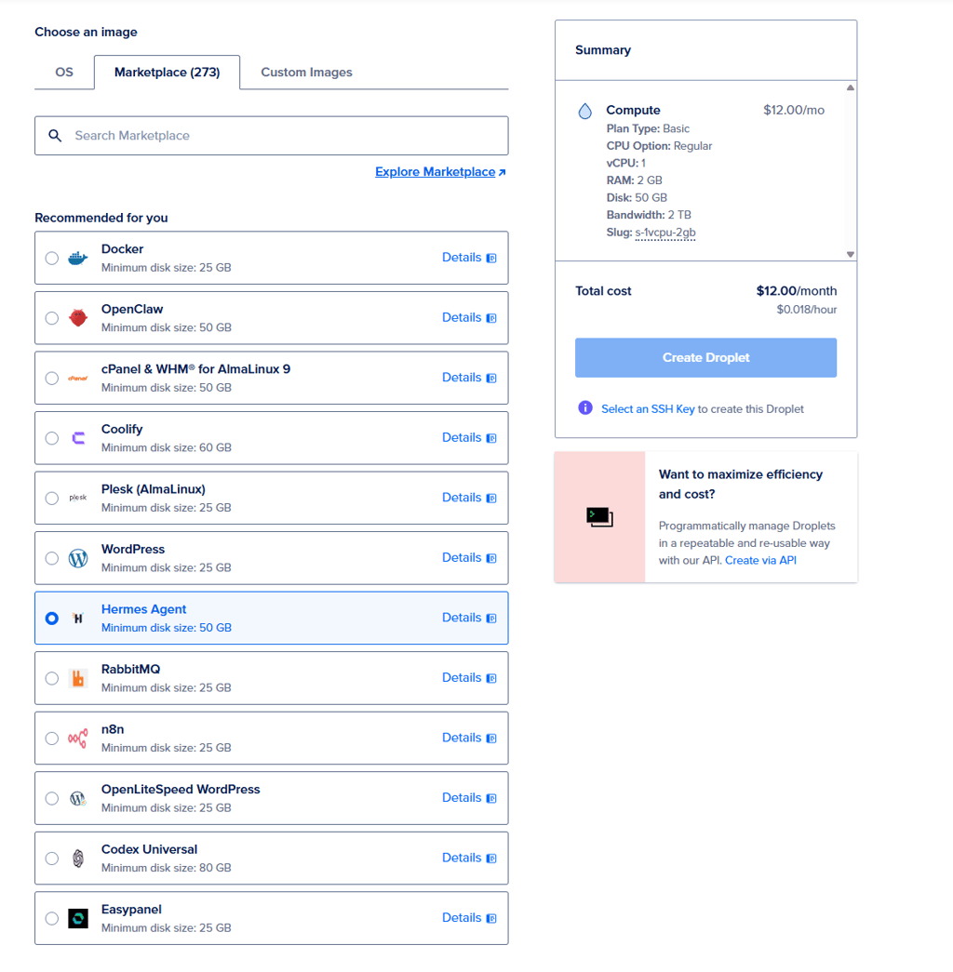The width and height of the screenshot is (953, 972).
Task: Click the Plesk logo icon
Action: (x=77, y=498)
